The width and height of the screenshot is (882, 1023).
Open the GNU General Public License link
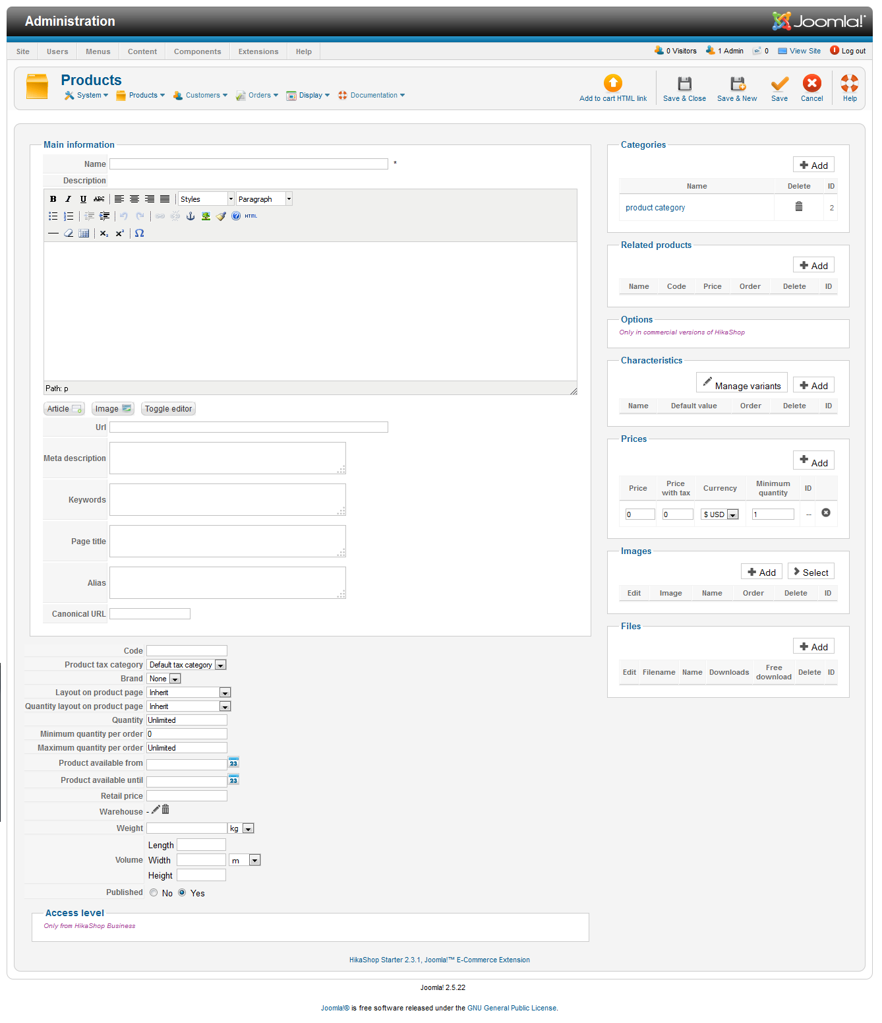(512, 1008)
